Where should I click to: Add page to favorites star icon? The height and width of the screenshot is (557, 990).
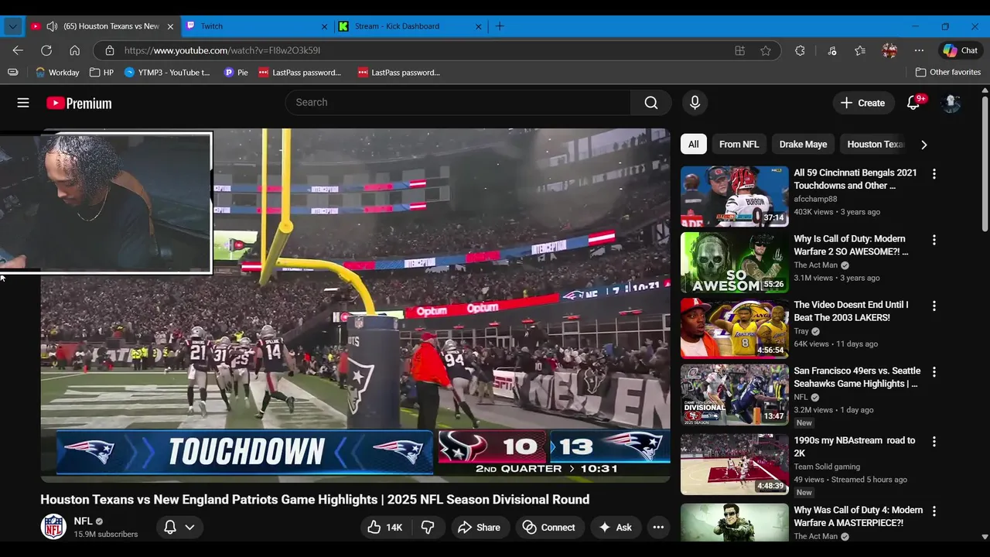coord(766,50)
